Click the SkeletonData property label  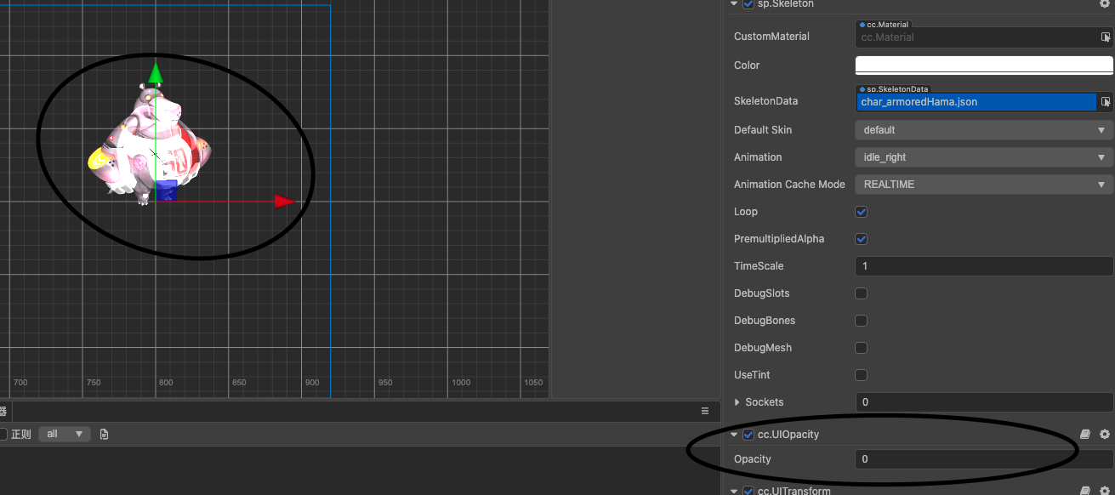(x=766, y=101)
